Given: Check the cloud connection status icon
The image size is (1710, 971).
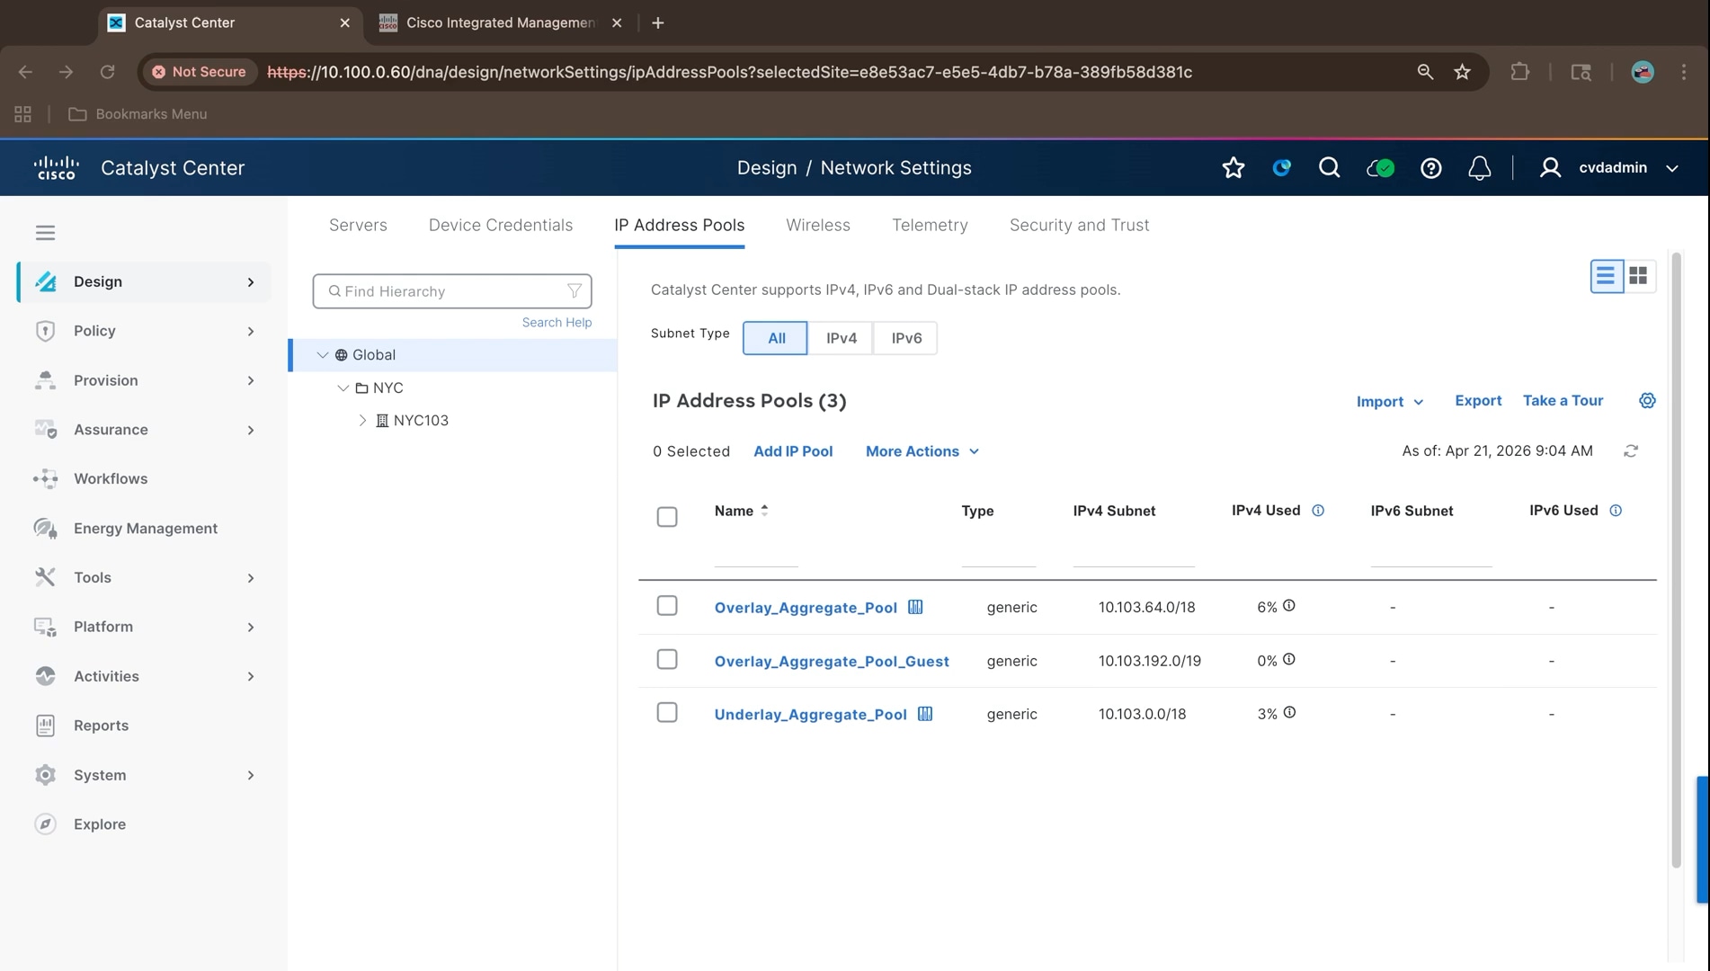Looking at the screenshot, I should click(1380, 168).
